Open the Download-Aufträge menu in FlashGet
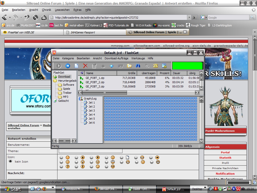This screenshot has height=193, width=257. [x=116, y=58]
